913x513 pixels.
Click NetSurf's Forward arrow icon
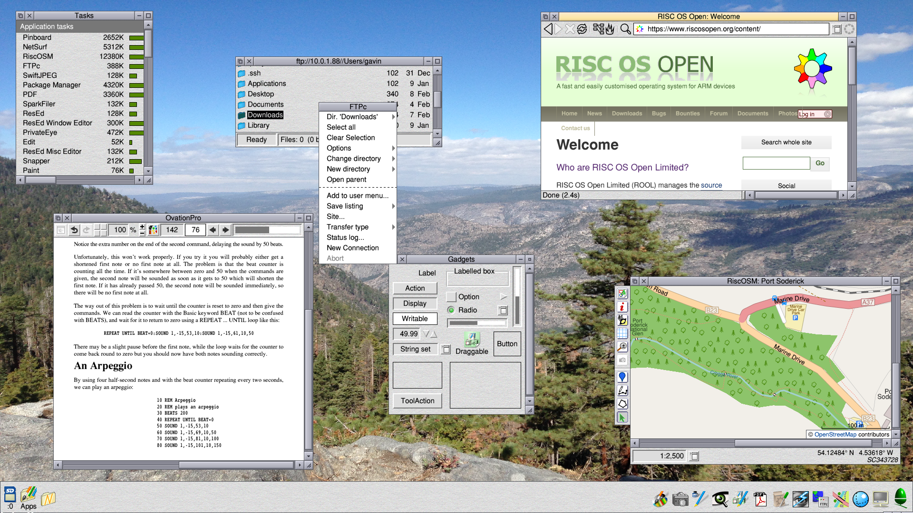(x=559, y=29)
